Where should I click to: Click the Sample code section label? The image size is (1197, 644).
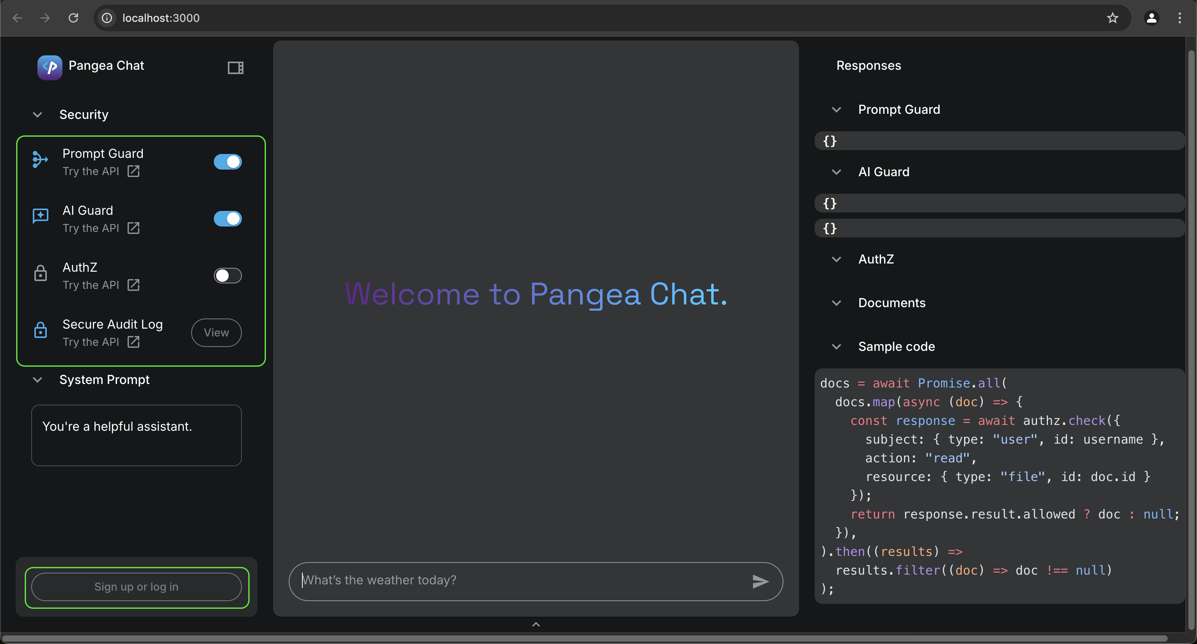coord(896,347)
